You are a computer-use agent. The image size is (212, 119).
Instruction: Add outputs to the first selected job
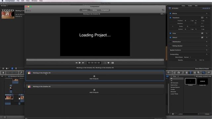coord(94,77)
